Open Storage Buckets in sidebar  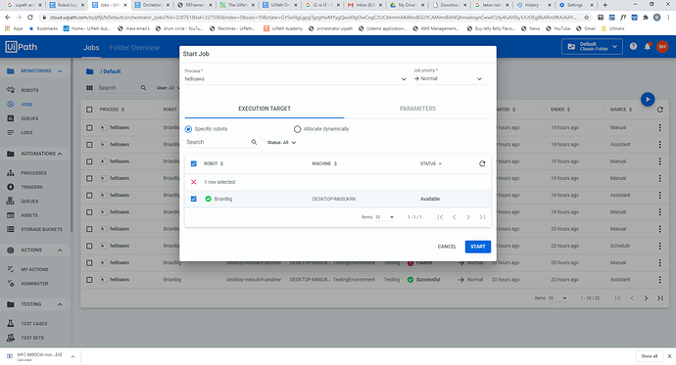click(41, 229)
